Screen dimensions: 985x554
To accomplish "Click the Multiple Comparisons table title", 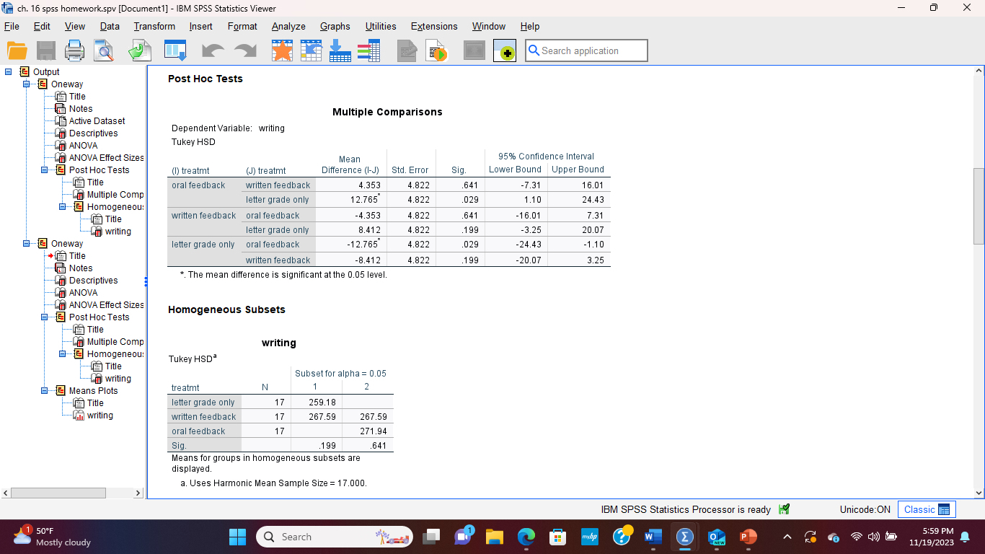I will 387,112.
